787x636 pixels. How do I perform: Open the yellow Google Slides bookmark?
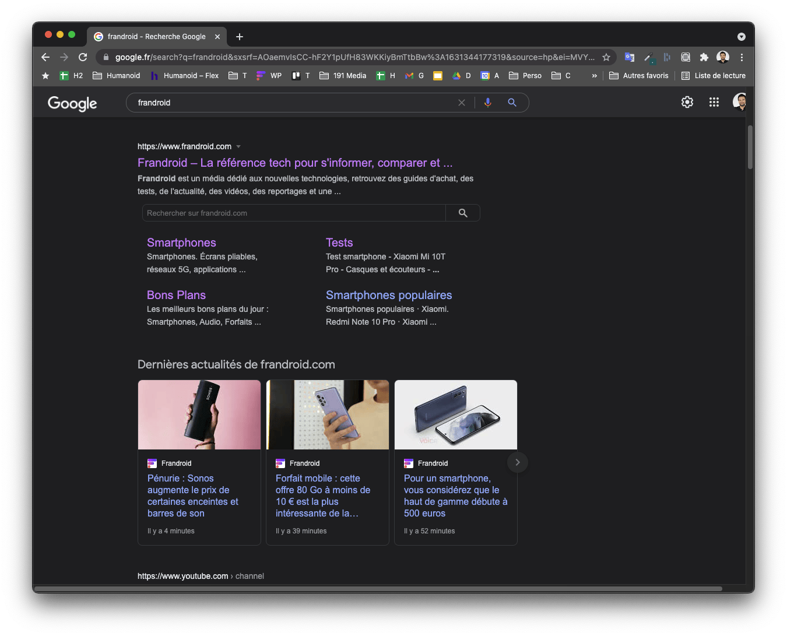tap(438, 76)
